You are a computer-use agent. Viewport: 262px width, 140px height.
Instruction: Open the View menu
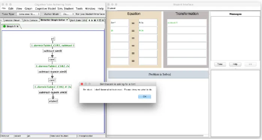click(x=19, y=9)
